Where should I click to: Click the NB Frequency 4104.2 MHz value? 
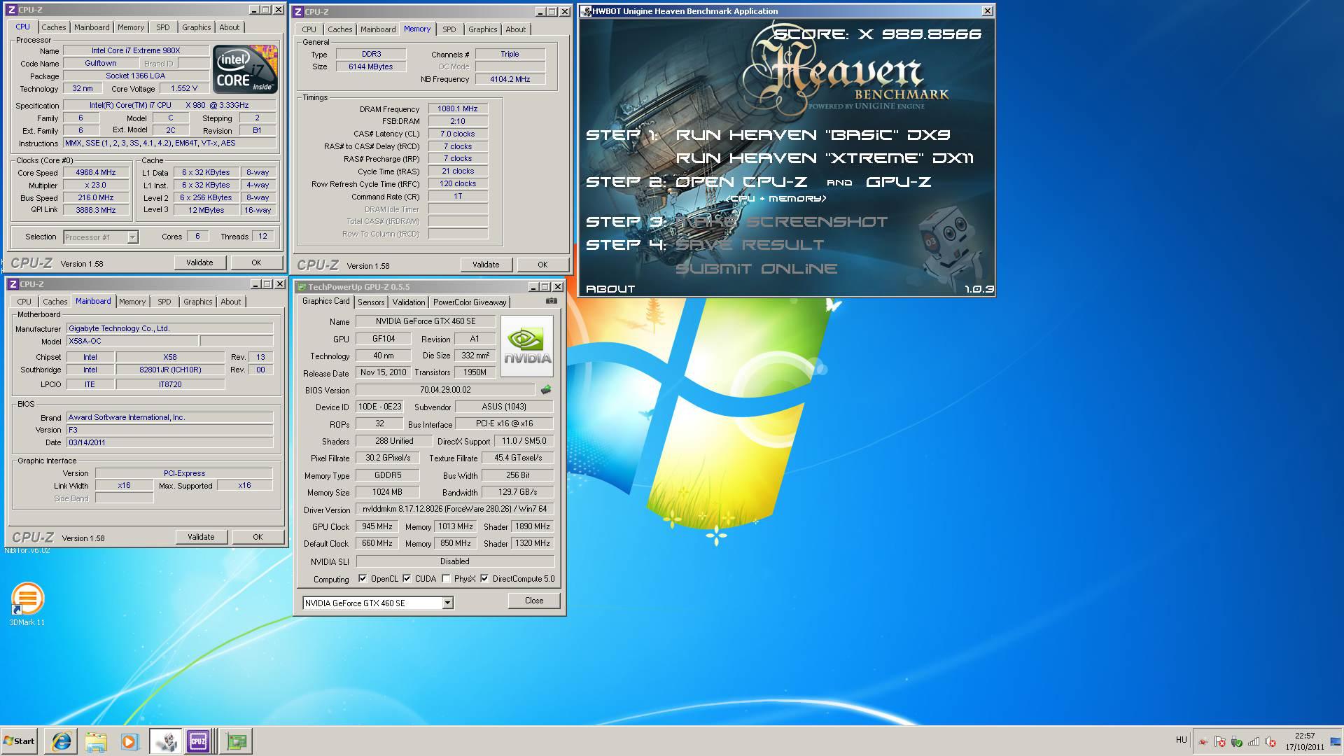(x=510, y=79)
